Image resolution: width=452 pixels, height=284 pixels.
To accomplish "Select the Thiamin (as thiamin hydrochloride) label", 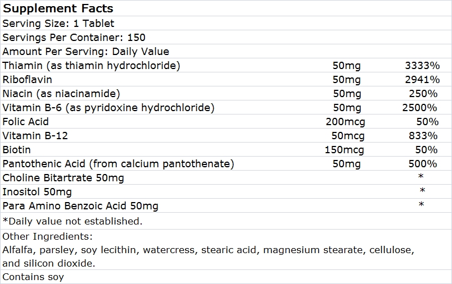I will (x=91, y=66).
